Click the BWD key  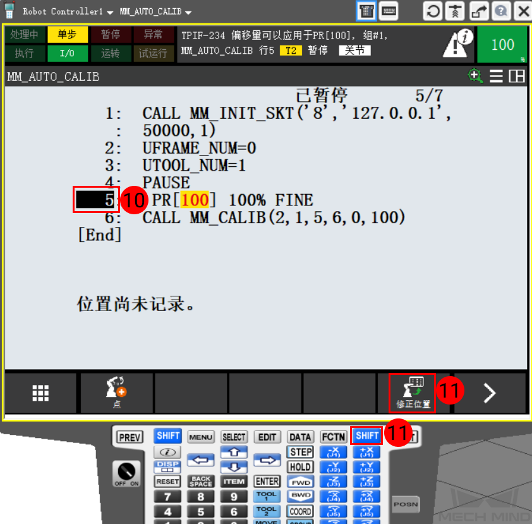pos(301,496)
